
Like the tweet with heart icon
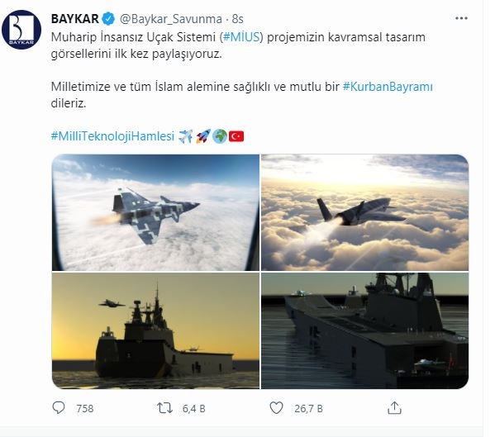[x=276, y=408]
